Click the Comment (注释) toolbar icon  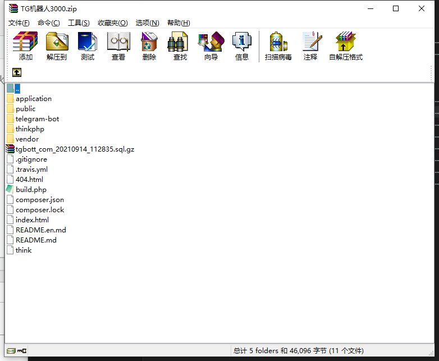click(312, 42)
